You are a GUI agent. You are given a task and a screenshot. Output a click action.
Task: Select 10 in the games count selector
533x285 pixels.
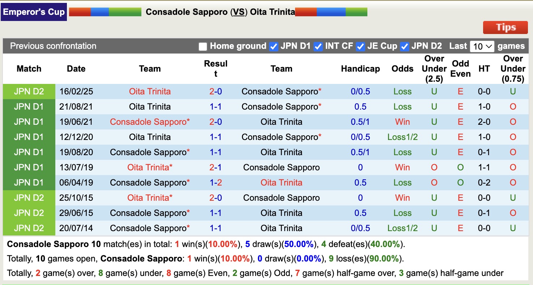482,46
